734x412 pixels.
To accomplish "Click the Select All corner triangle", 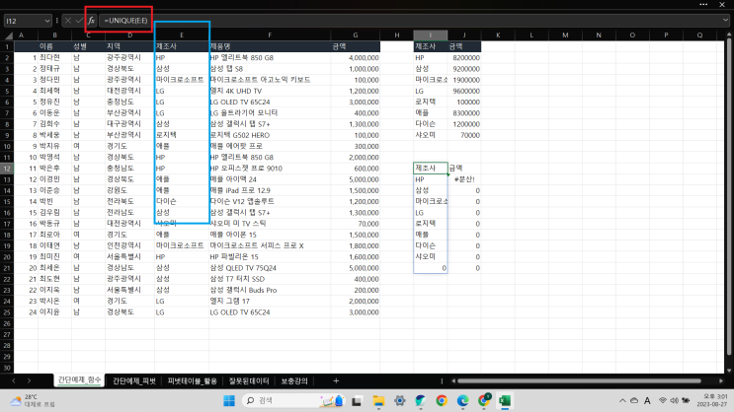I will click(x=8, y=35).
